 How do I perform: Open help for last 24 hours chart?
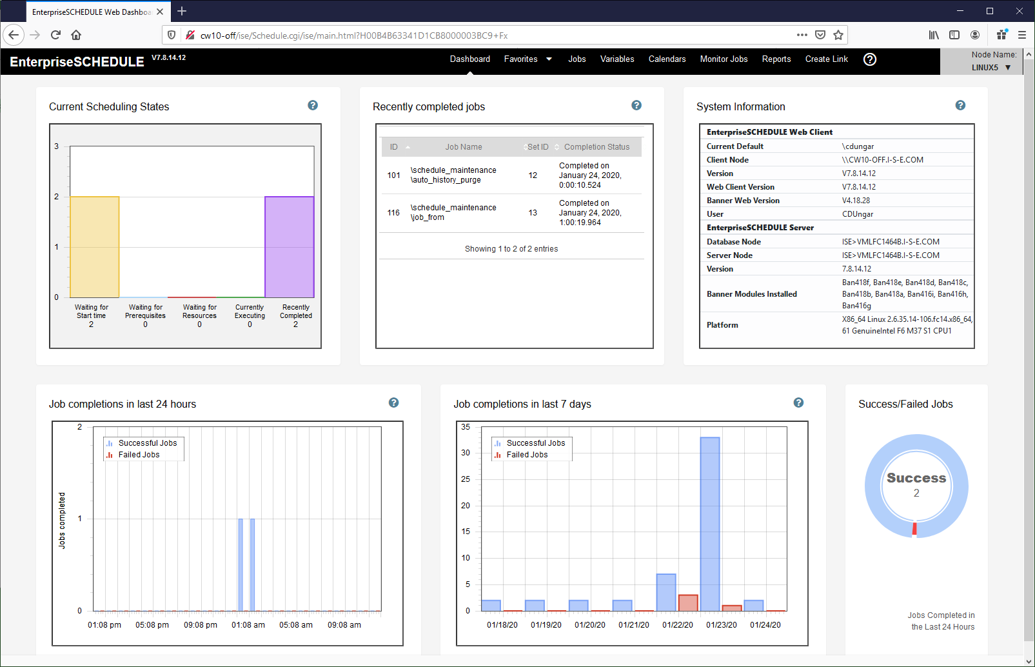point(393,403)
